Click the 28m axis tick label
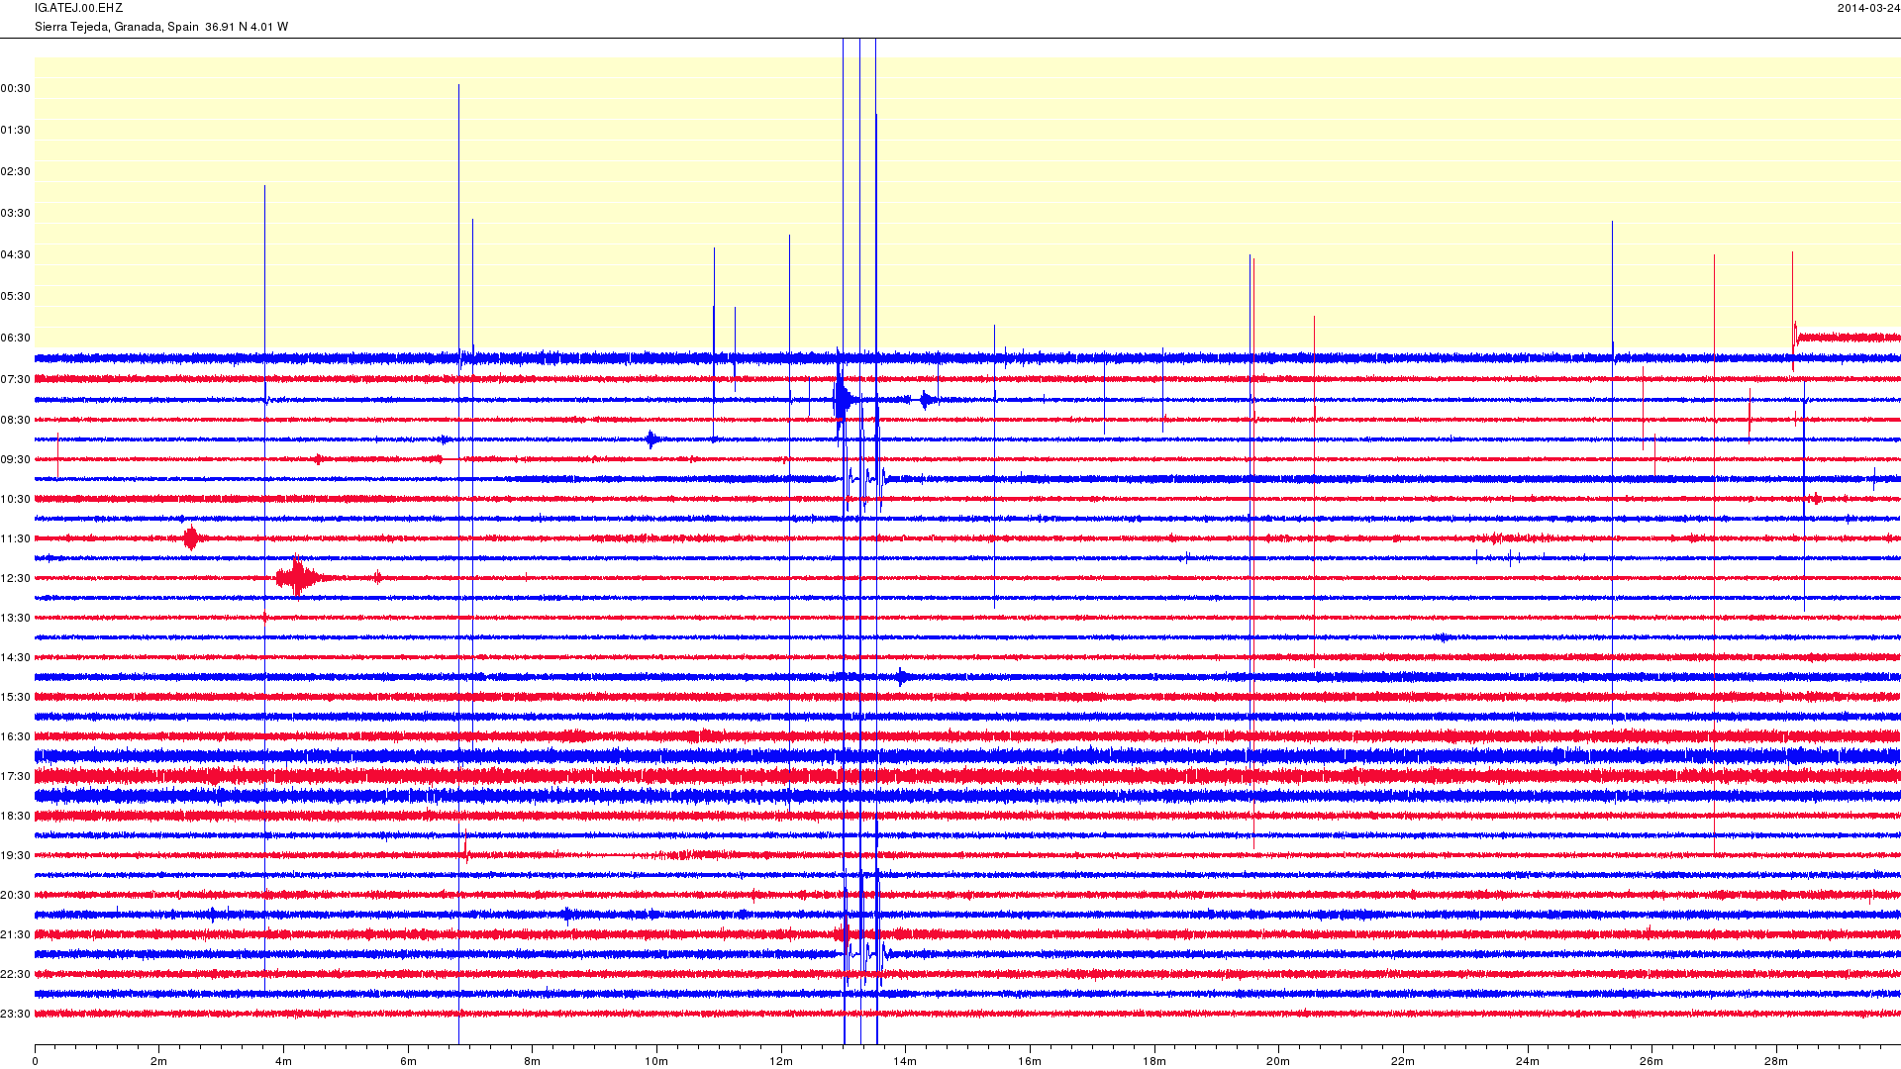The height and width of the screenshot is (1069, 1901). 1776,1061
